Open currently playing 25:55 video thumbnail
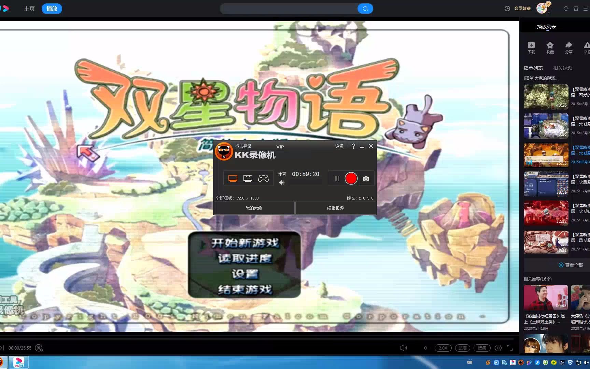The image size is (590, 369). point(546,155)
